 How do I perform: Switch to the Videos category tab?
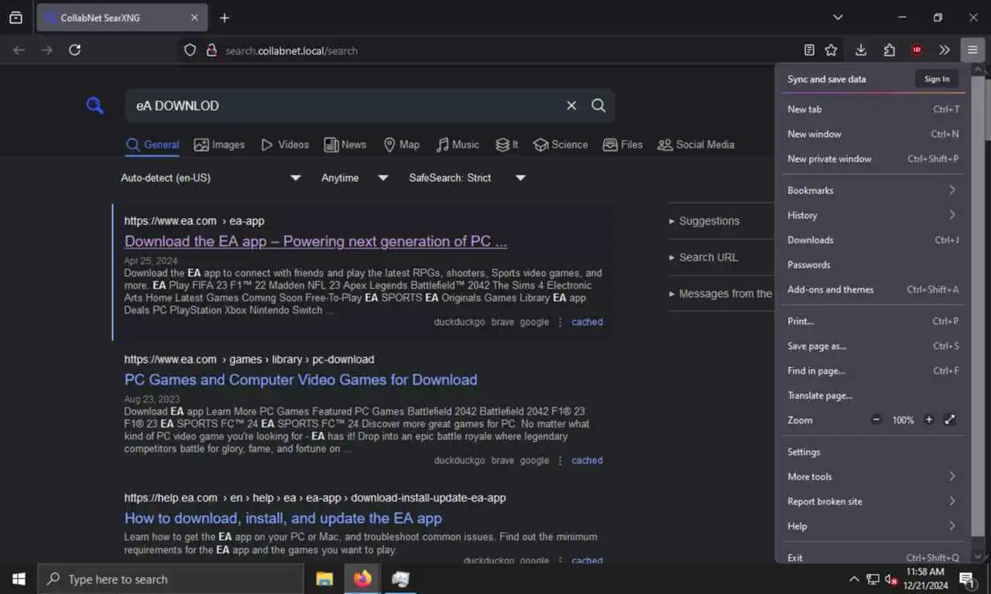(284, 145)
